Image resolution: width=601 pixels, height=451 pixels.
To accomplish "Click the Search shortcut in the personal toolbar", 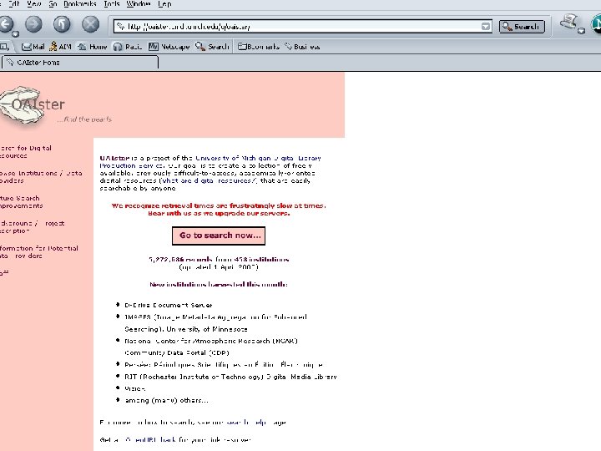I will tap(212, 47).
